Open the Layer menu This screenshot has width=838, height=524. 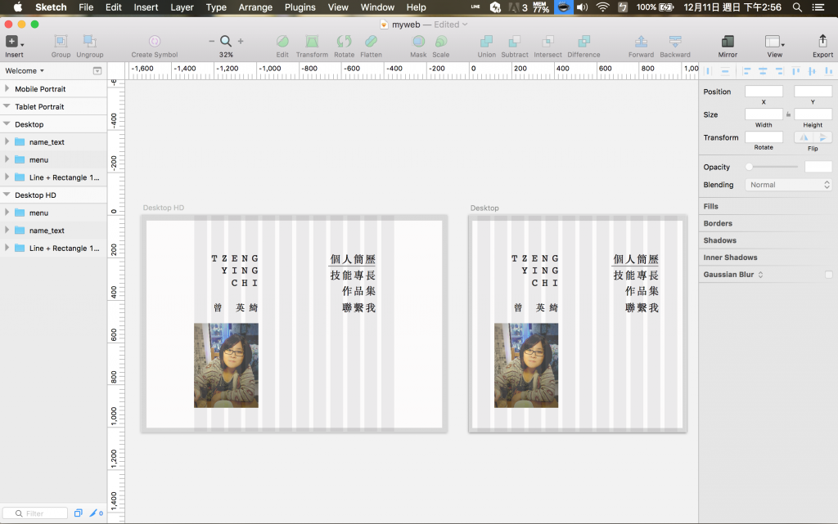pyautogui.click(x=182, y=7)
